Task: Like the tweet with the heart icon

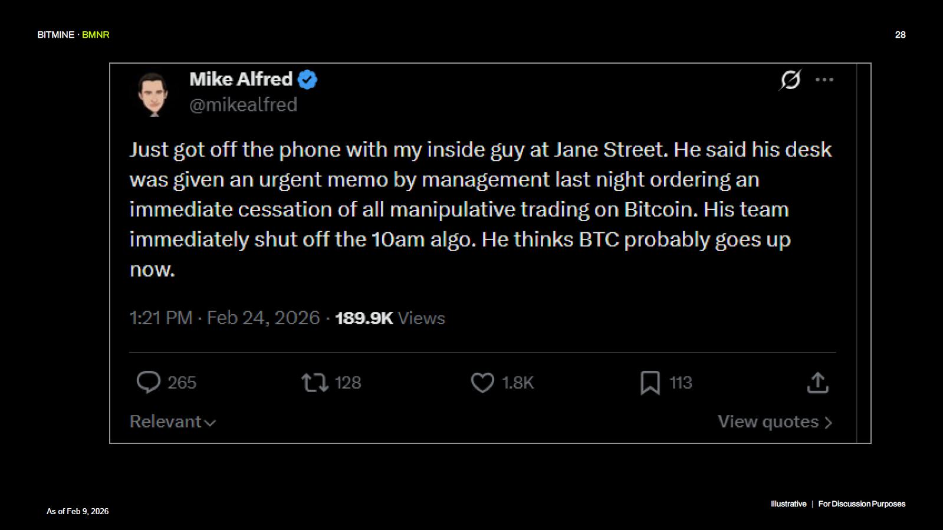Action: (482, 383)
